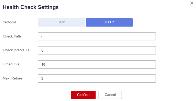Click the Timeout (s) label text
Screen dimensions: 196x101
pos(12,64)
